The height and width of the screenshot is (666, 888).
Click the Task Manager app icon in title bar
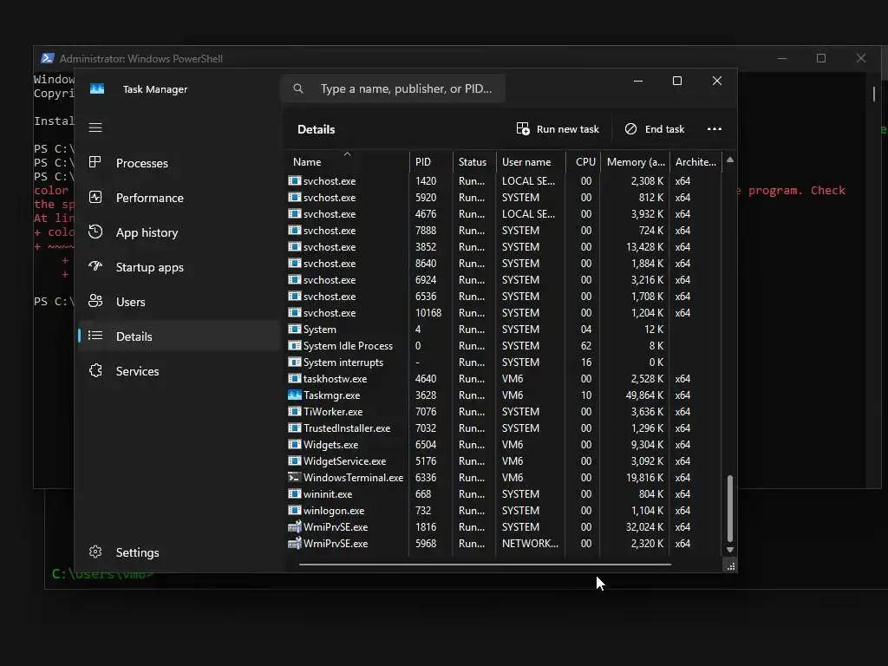pos(97,89)
